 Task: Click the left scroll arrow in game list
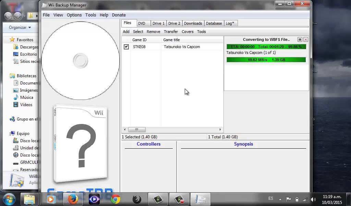coord(125,129)
